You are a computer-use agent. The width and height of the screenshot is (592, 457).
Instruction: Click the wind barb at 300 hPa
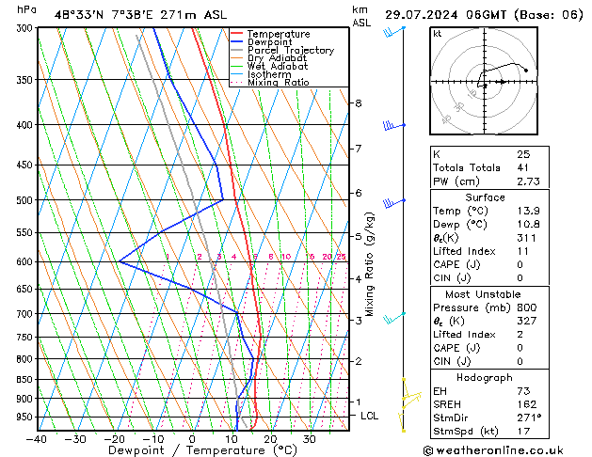pos(394,32)
